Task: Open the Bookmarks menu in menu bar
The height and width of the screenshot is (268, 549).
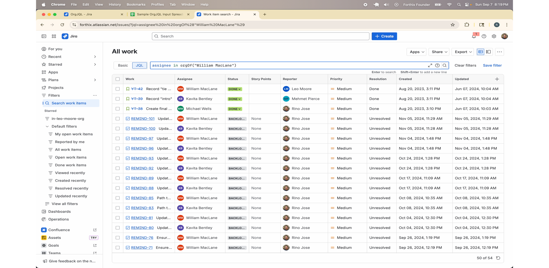Action: [136, 4]
